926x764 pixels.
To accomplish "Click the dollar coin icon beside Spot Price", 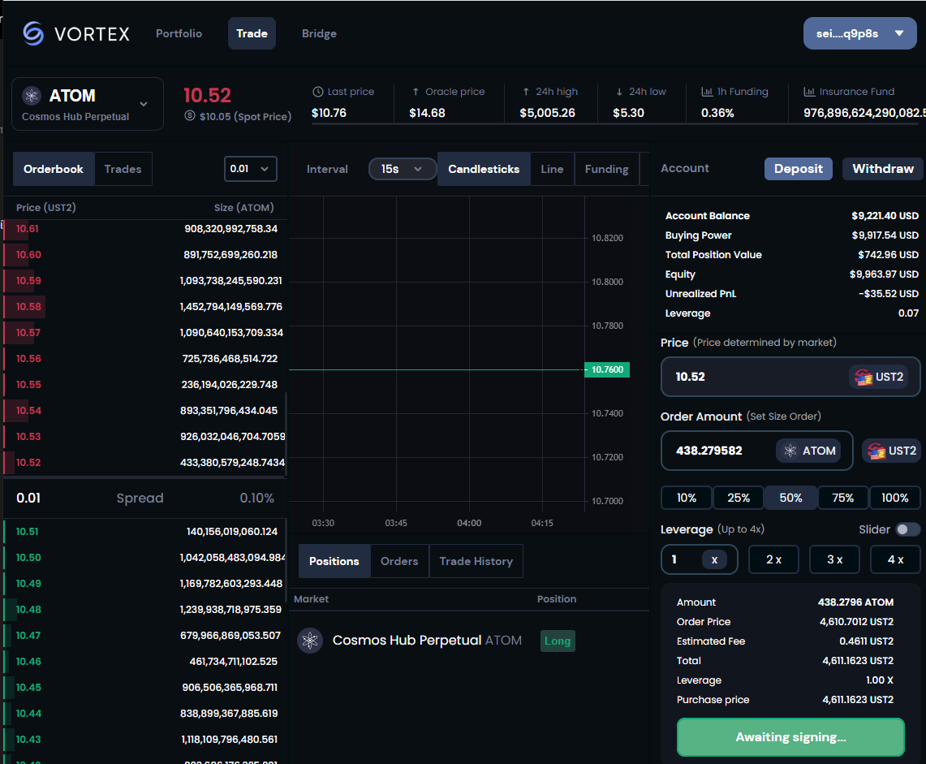I will (190, 116).
